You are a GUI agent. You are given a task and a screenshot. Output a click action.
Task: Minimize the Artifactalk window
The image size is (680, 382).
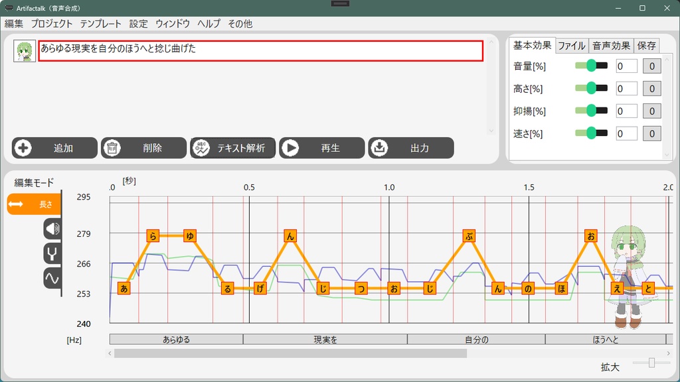(x=618, y=8)
